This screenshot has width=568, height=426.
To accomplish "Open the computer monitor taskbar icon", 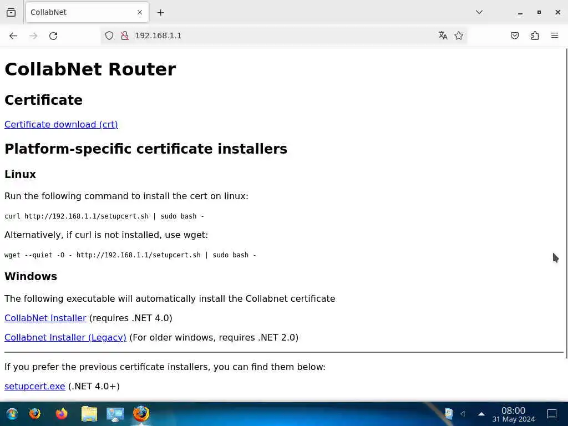I will click(x=115, y=414).
